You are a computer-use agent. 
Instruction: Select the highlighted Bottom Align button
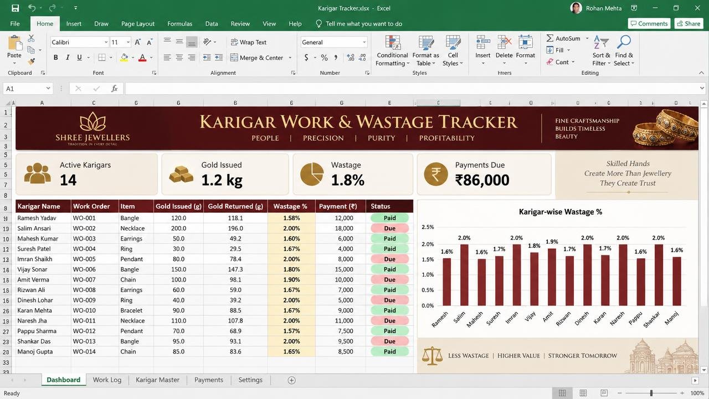tap(192, 42)
